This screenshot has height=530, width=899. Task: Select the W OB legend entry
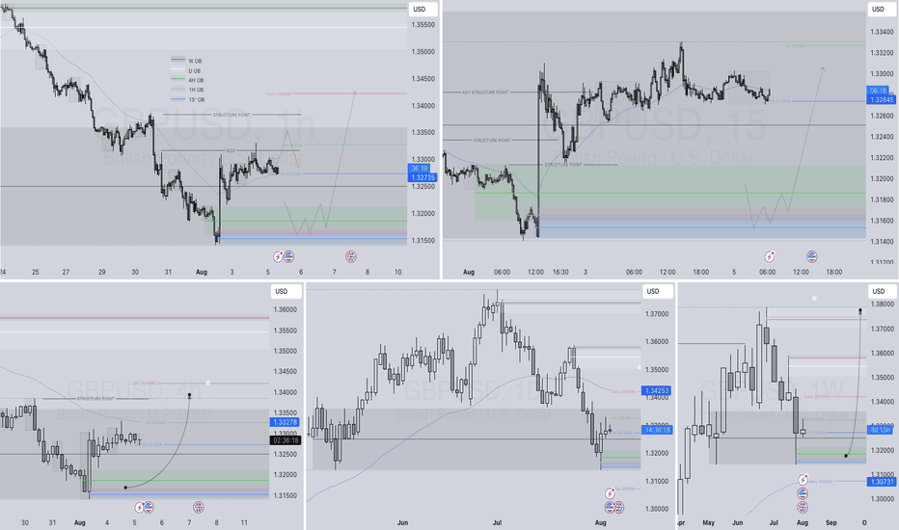coord(186,61)
